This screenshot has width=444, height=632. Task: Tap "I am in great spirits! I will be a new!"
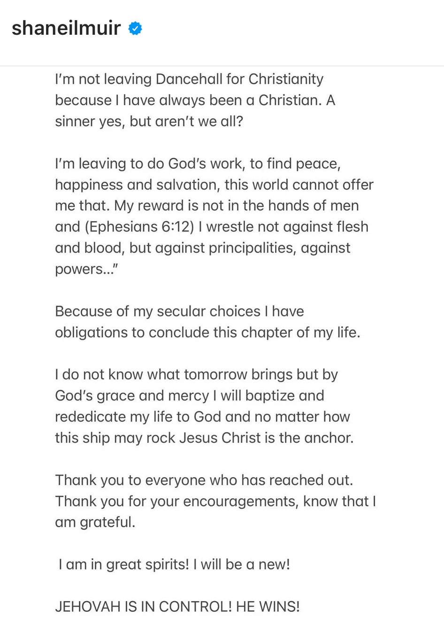pyautogui.click(x=174, y=565)
